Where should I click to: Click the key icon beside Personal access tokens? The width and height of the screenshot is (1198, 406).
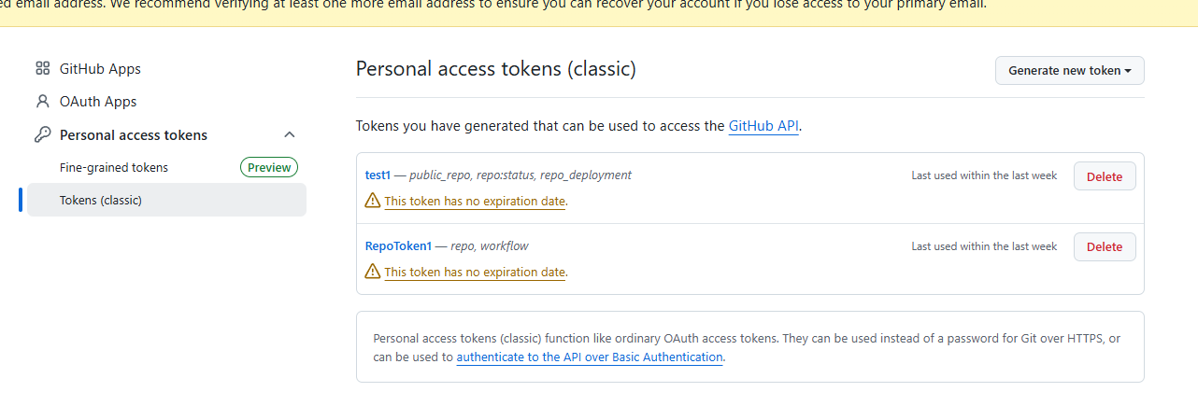point(42,134)
